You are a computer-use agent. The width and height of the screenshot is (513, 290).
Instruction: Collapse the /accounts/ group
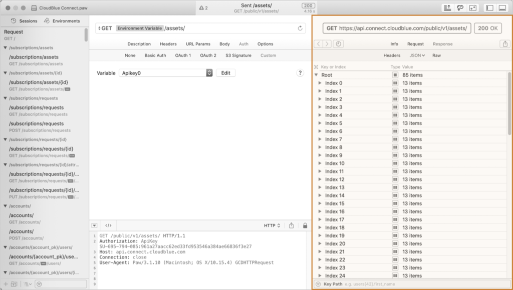pyautogui.click(x=5, y=206)
